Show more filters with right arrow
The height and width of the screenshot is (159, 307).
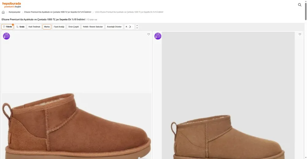coord(130,27)
